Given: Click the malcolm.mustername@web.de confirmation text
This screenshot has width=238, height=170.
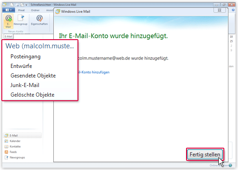Looking at the screenshot, I should (123, 58).
